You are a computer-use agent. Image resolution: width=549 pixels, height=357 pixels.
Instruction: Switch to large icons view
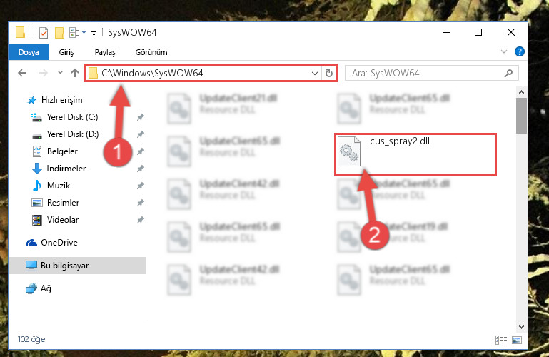point(517,340)
